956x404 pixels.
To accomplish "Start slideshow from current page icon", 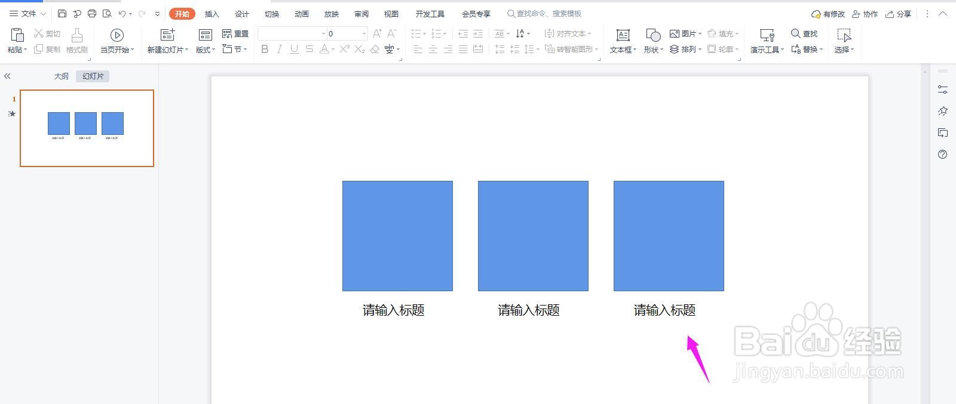I will [x=117, y=35].
